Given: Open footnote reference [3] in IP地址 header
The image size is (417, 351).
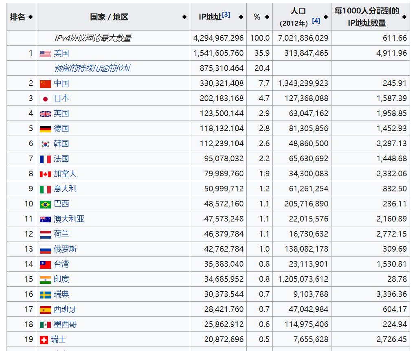Looking at the screenshot, I should [226, 14].
